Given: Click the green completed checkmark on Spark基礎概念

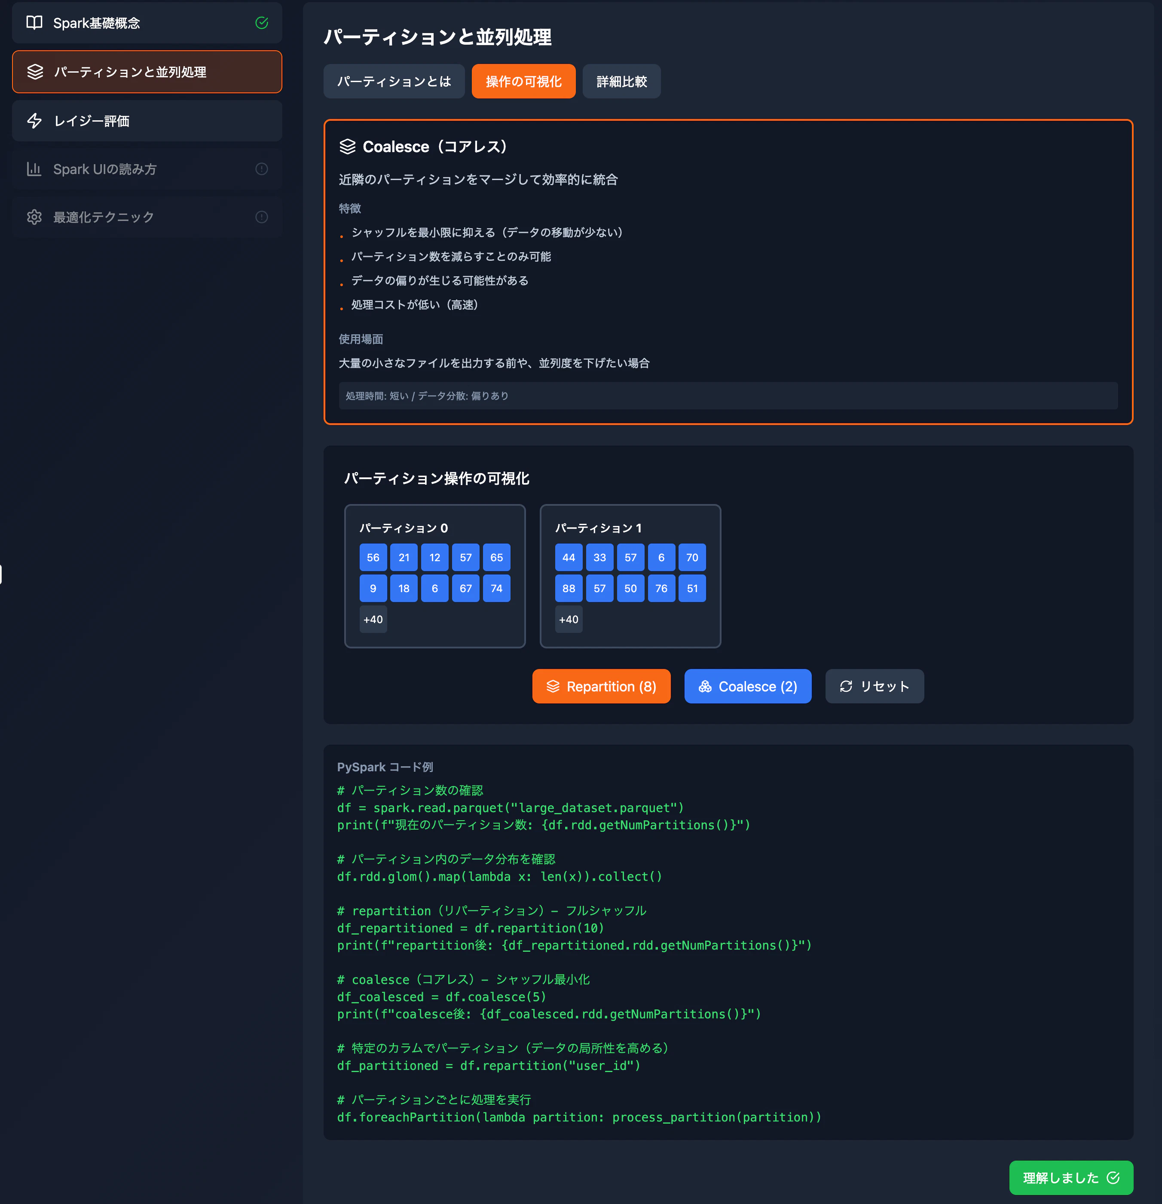Looking at the screenshot, I should pos(262,23).
